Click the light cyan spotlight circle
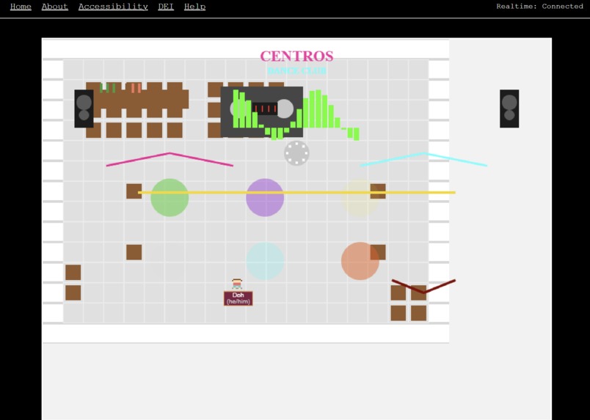590x420 pixels. [x=265, y=261]
